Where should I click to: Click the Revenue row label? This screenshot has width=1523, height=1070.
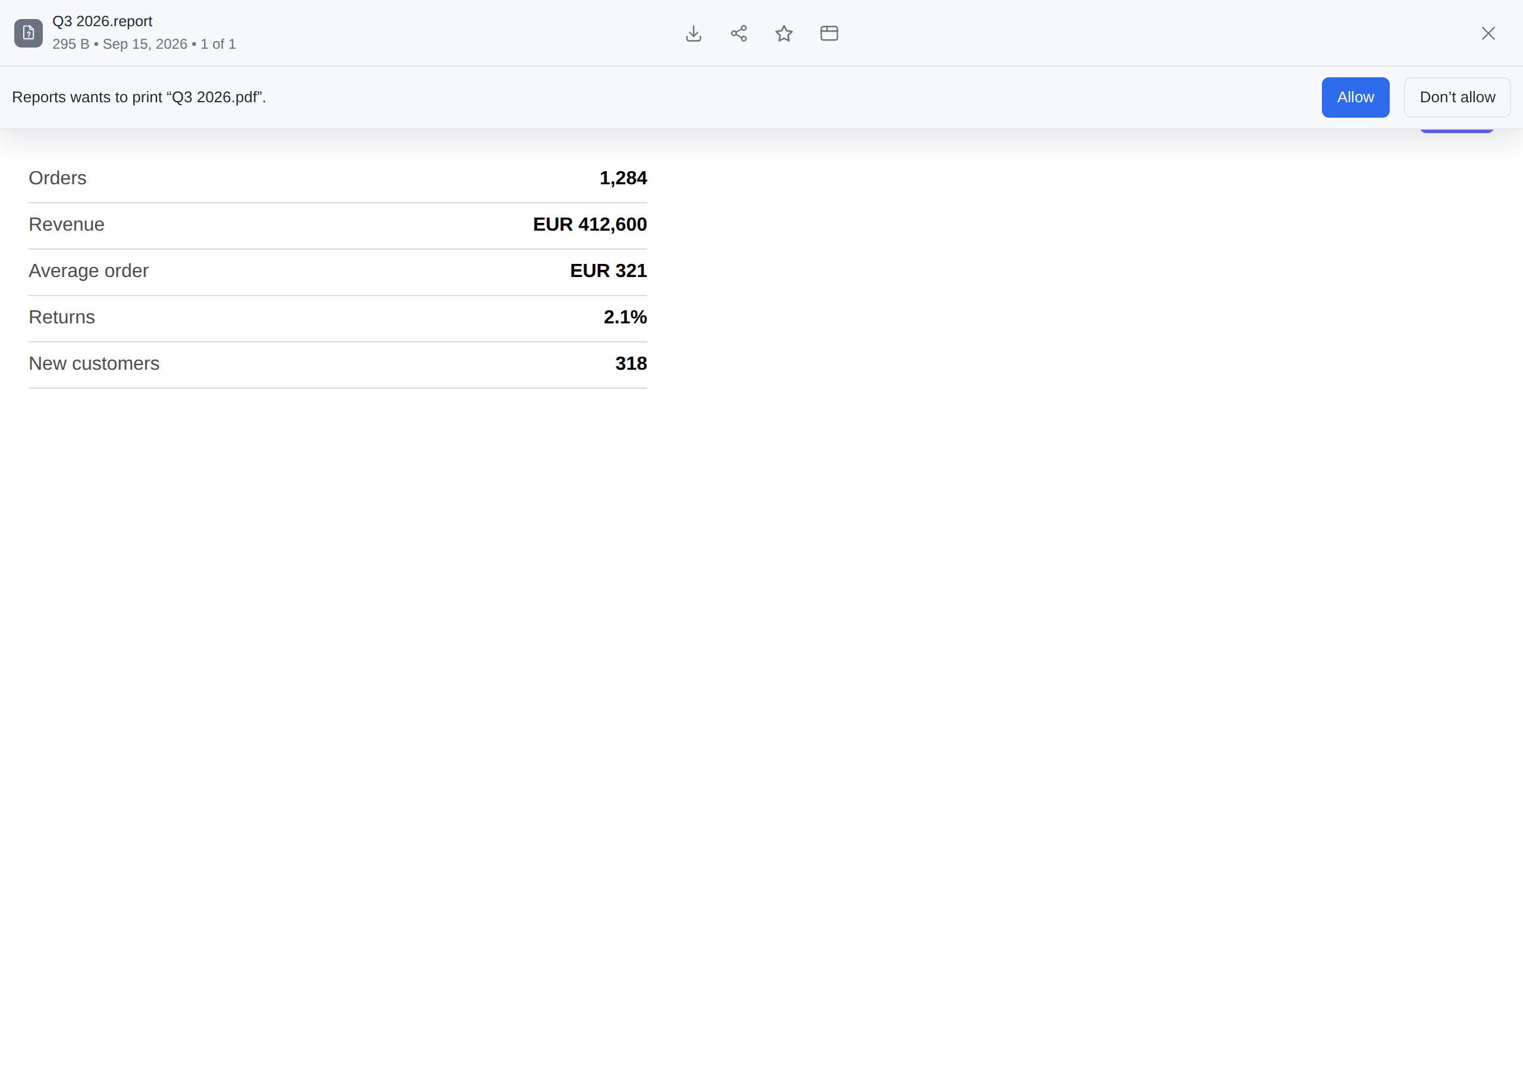[66, 224]
